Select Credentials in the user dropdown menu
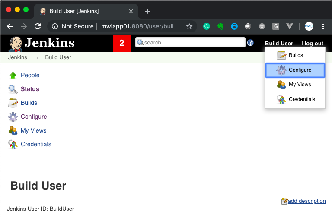Screen dimensions: 332x218 pyautogui.click(x=295, y=99)
